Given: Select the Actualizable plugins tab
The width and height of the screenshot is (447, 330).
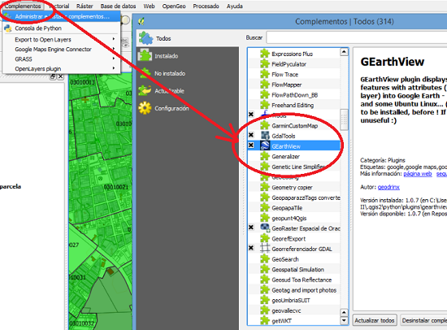Looking at the screenshot, I should [x=187, y=91].
